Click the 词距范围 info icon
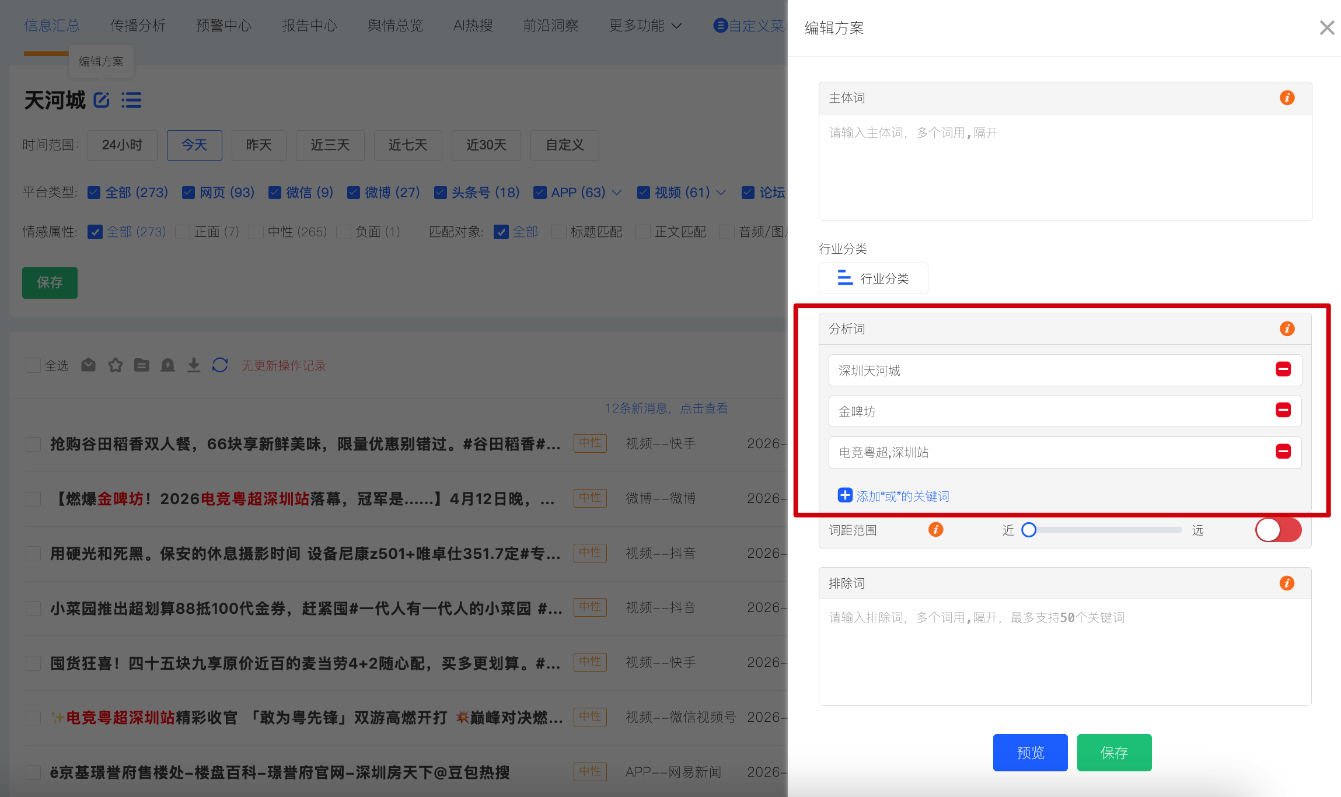 tap(935, 530)
